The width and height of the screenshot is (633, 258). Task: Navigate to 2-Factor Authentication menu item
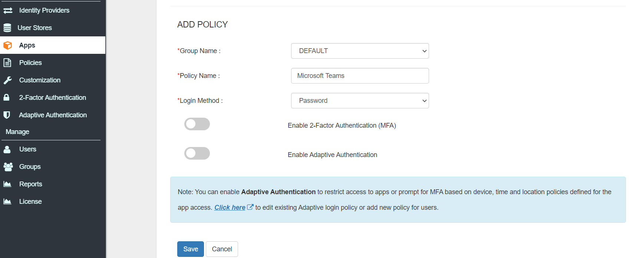[x=53, y=98]
